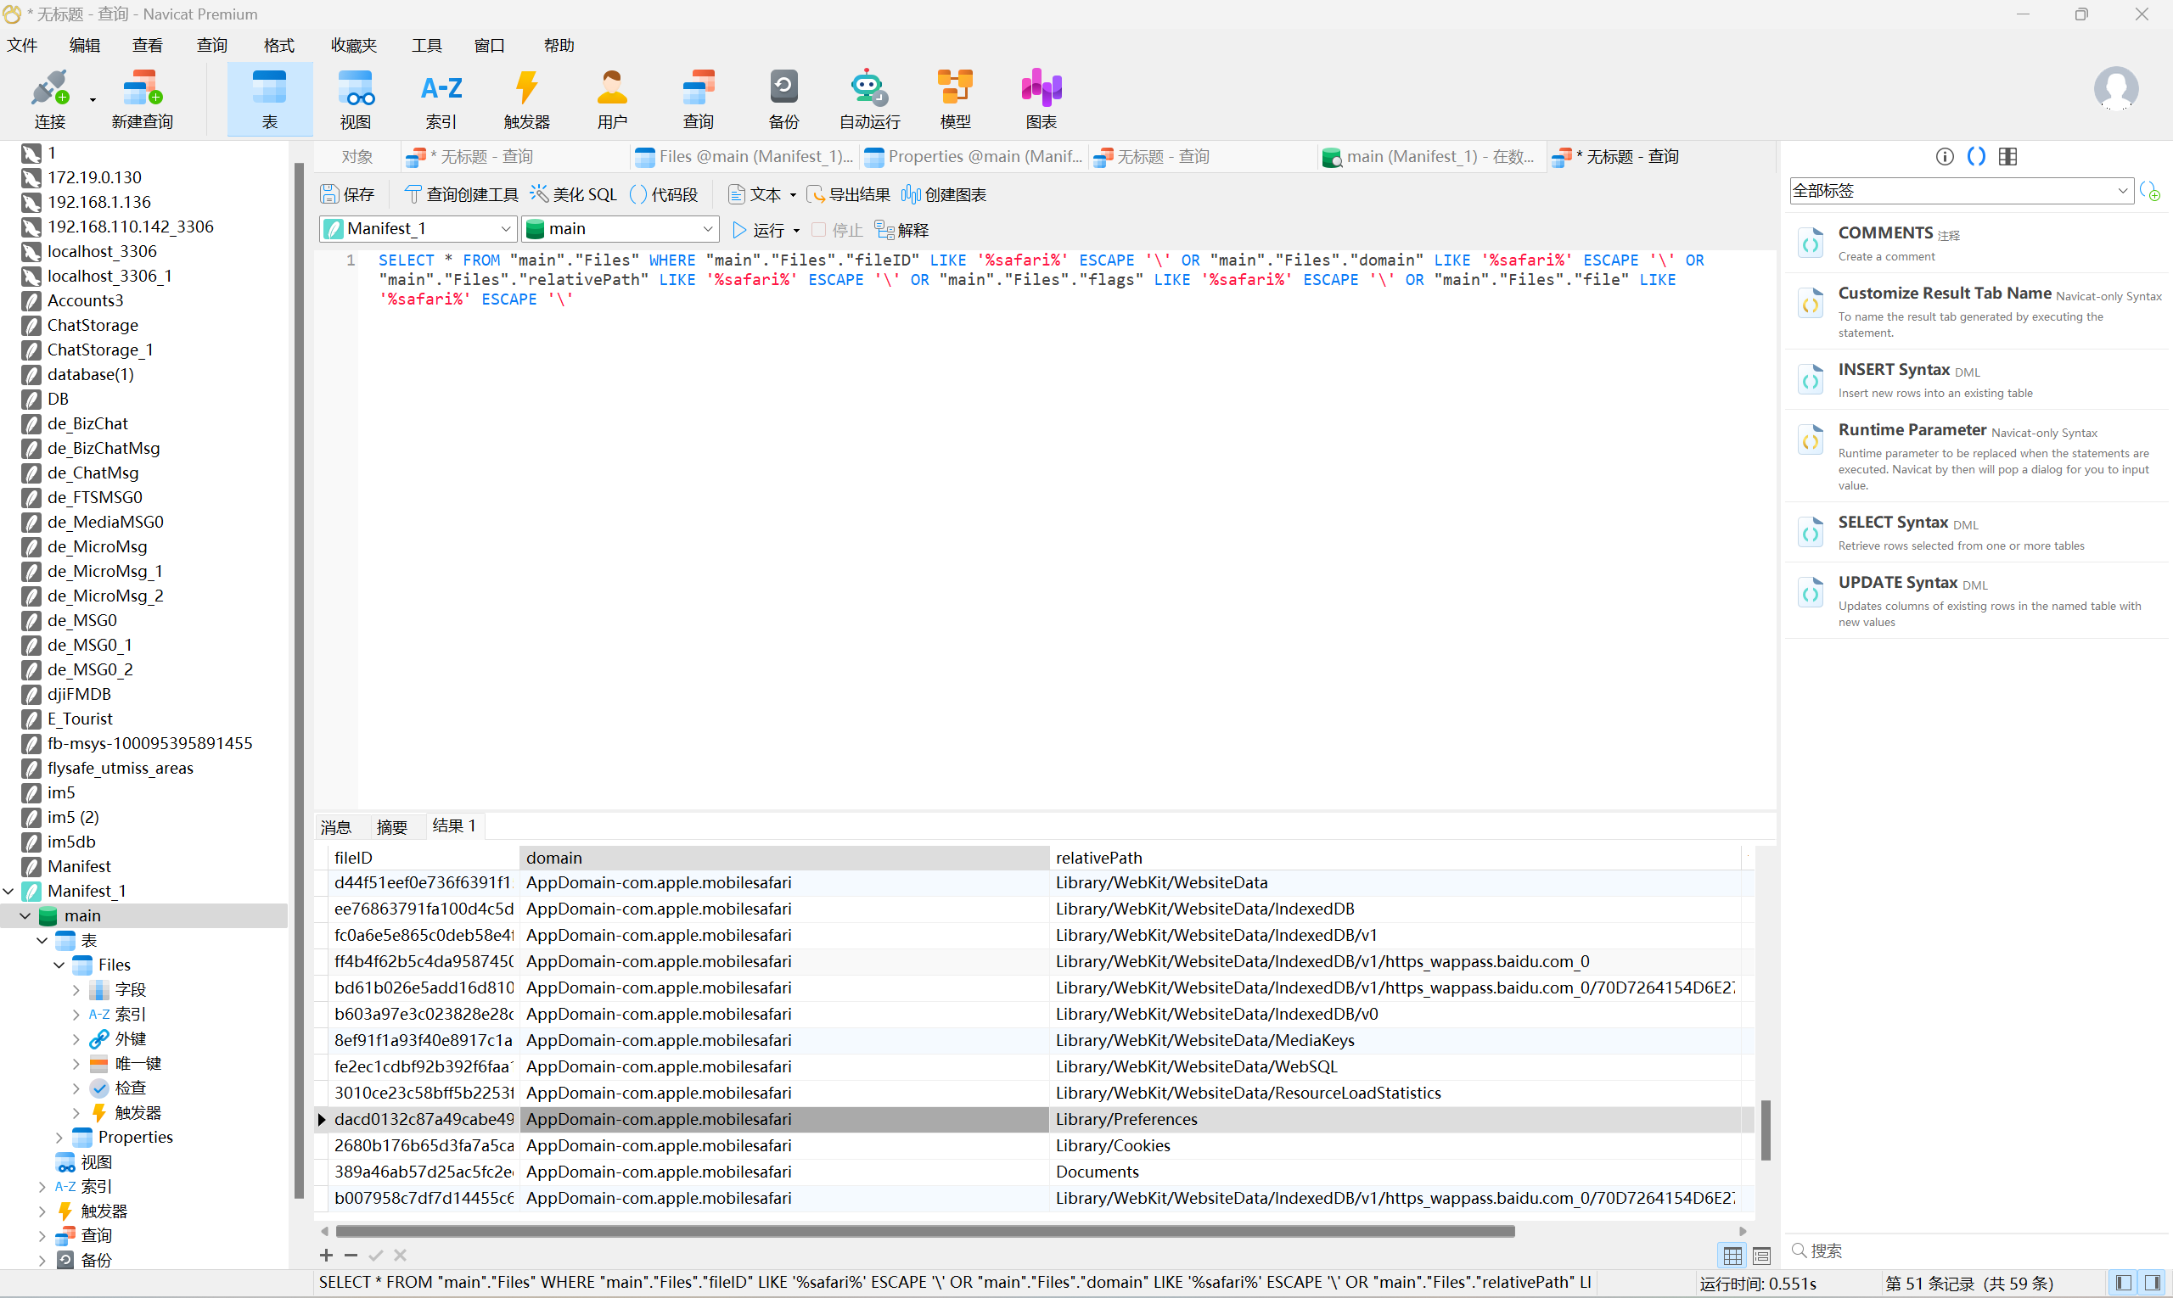The image size is (2173, 1298).
Task: Open the 编辑 menu
Action: 85,46
